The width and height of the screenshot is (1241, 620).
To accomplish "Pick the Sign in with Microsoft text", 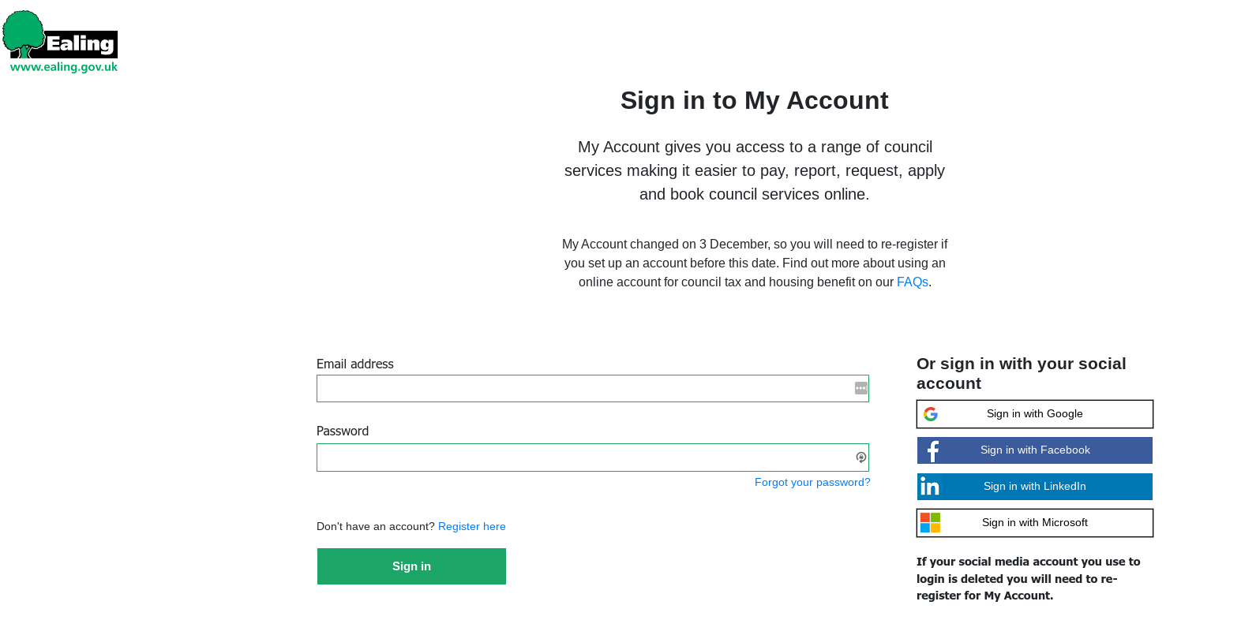I will (x=1034, y=523).
